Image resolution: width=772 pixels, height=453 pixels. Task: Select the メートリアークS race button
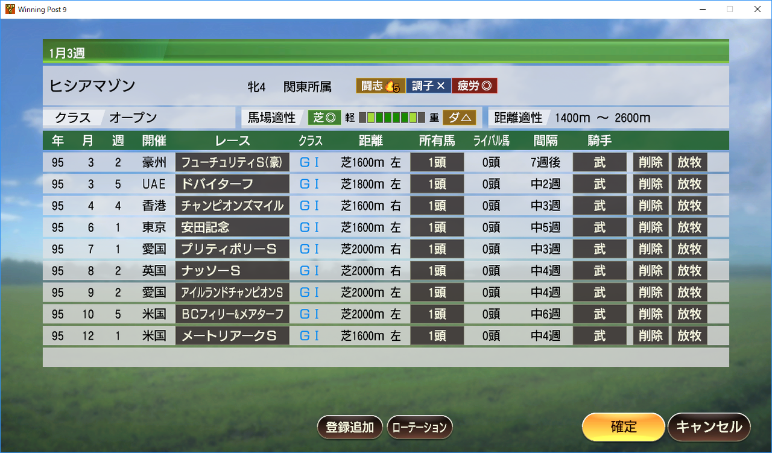tap(233, 336)
